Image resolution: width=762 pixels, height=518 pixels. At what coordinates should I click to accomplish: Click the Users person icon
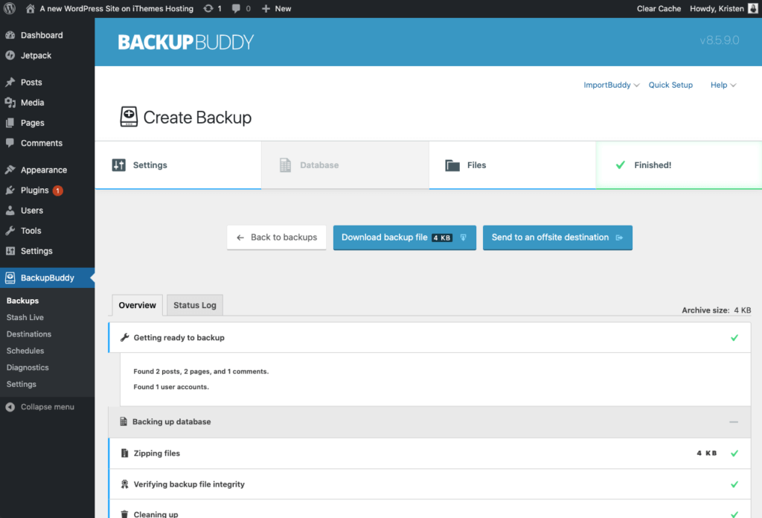(10, 211)
